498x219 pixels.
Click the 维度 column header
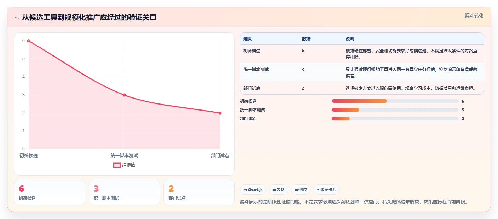pos(248,39)
